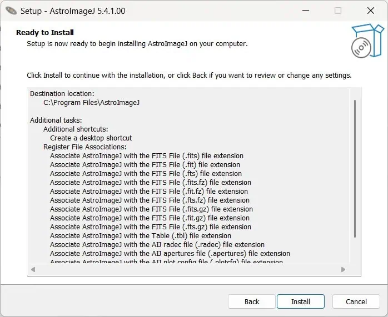The image size is (388, 317).
Task: Select the (.fit.gz) file extension line
Action: 150,218
